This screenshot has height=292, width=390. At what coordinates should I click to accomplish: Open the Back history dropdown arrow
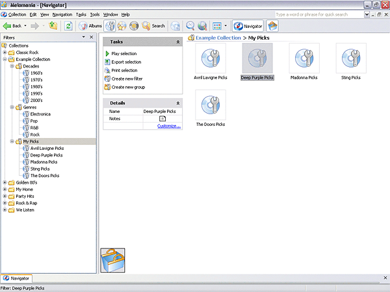point(25,26)
